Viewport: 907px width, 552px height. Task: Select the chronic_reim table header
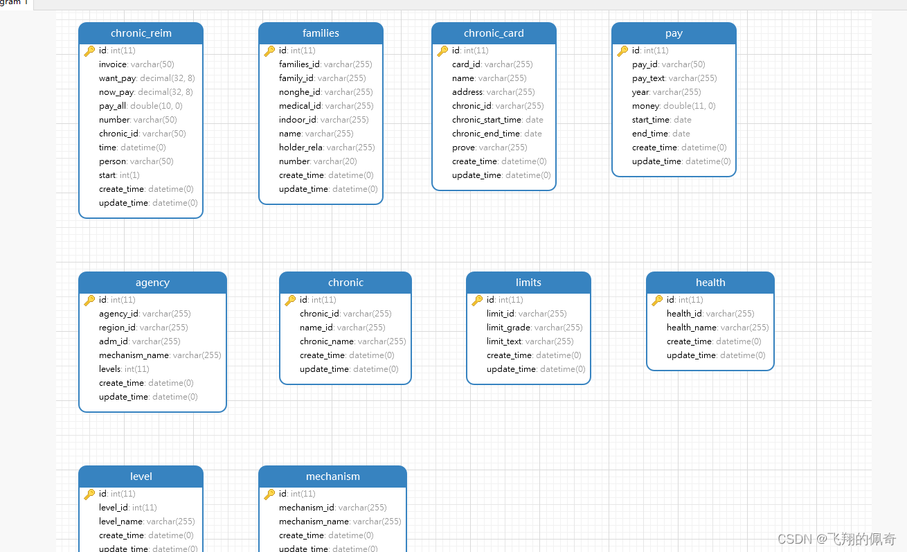pos(141,33)
